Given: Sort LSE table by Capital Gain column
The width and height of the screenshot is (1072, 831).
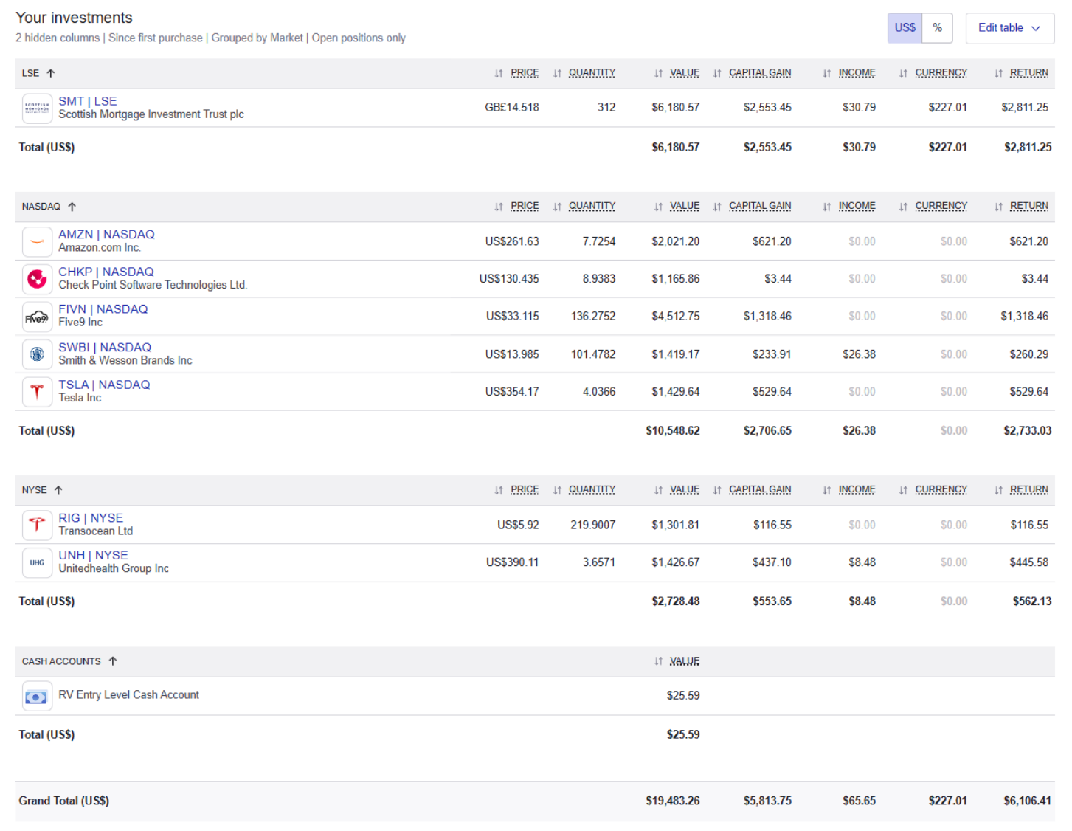Looking at the screenshot, I should click(752, 73).
